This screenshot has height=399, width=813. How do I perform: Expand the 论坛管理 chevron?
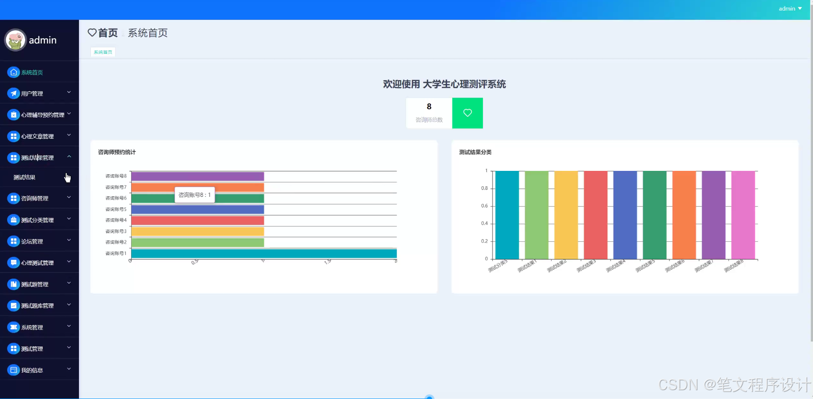(69, 240)
